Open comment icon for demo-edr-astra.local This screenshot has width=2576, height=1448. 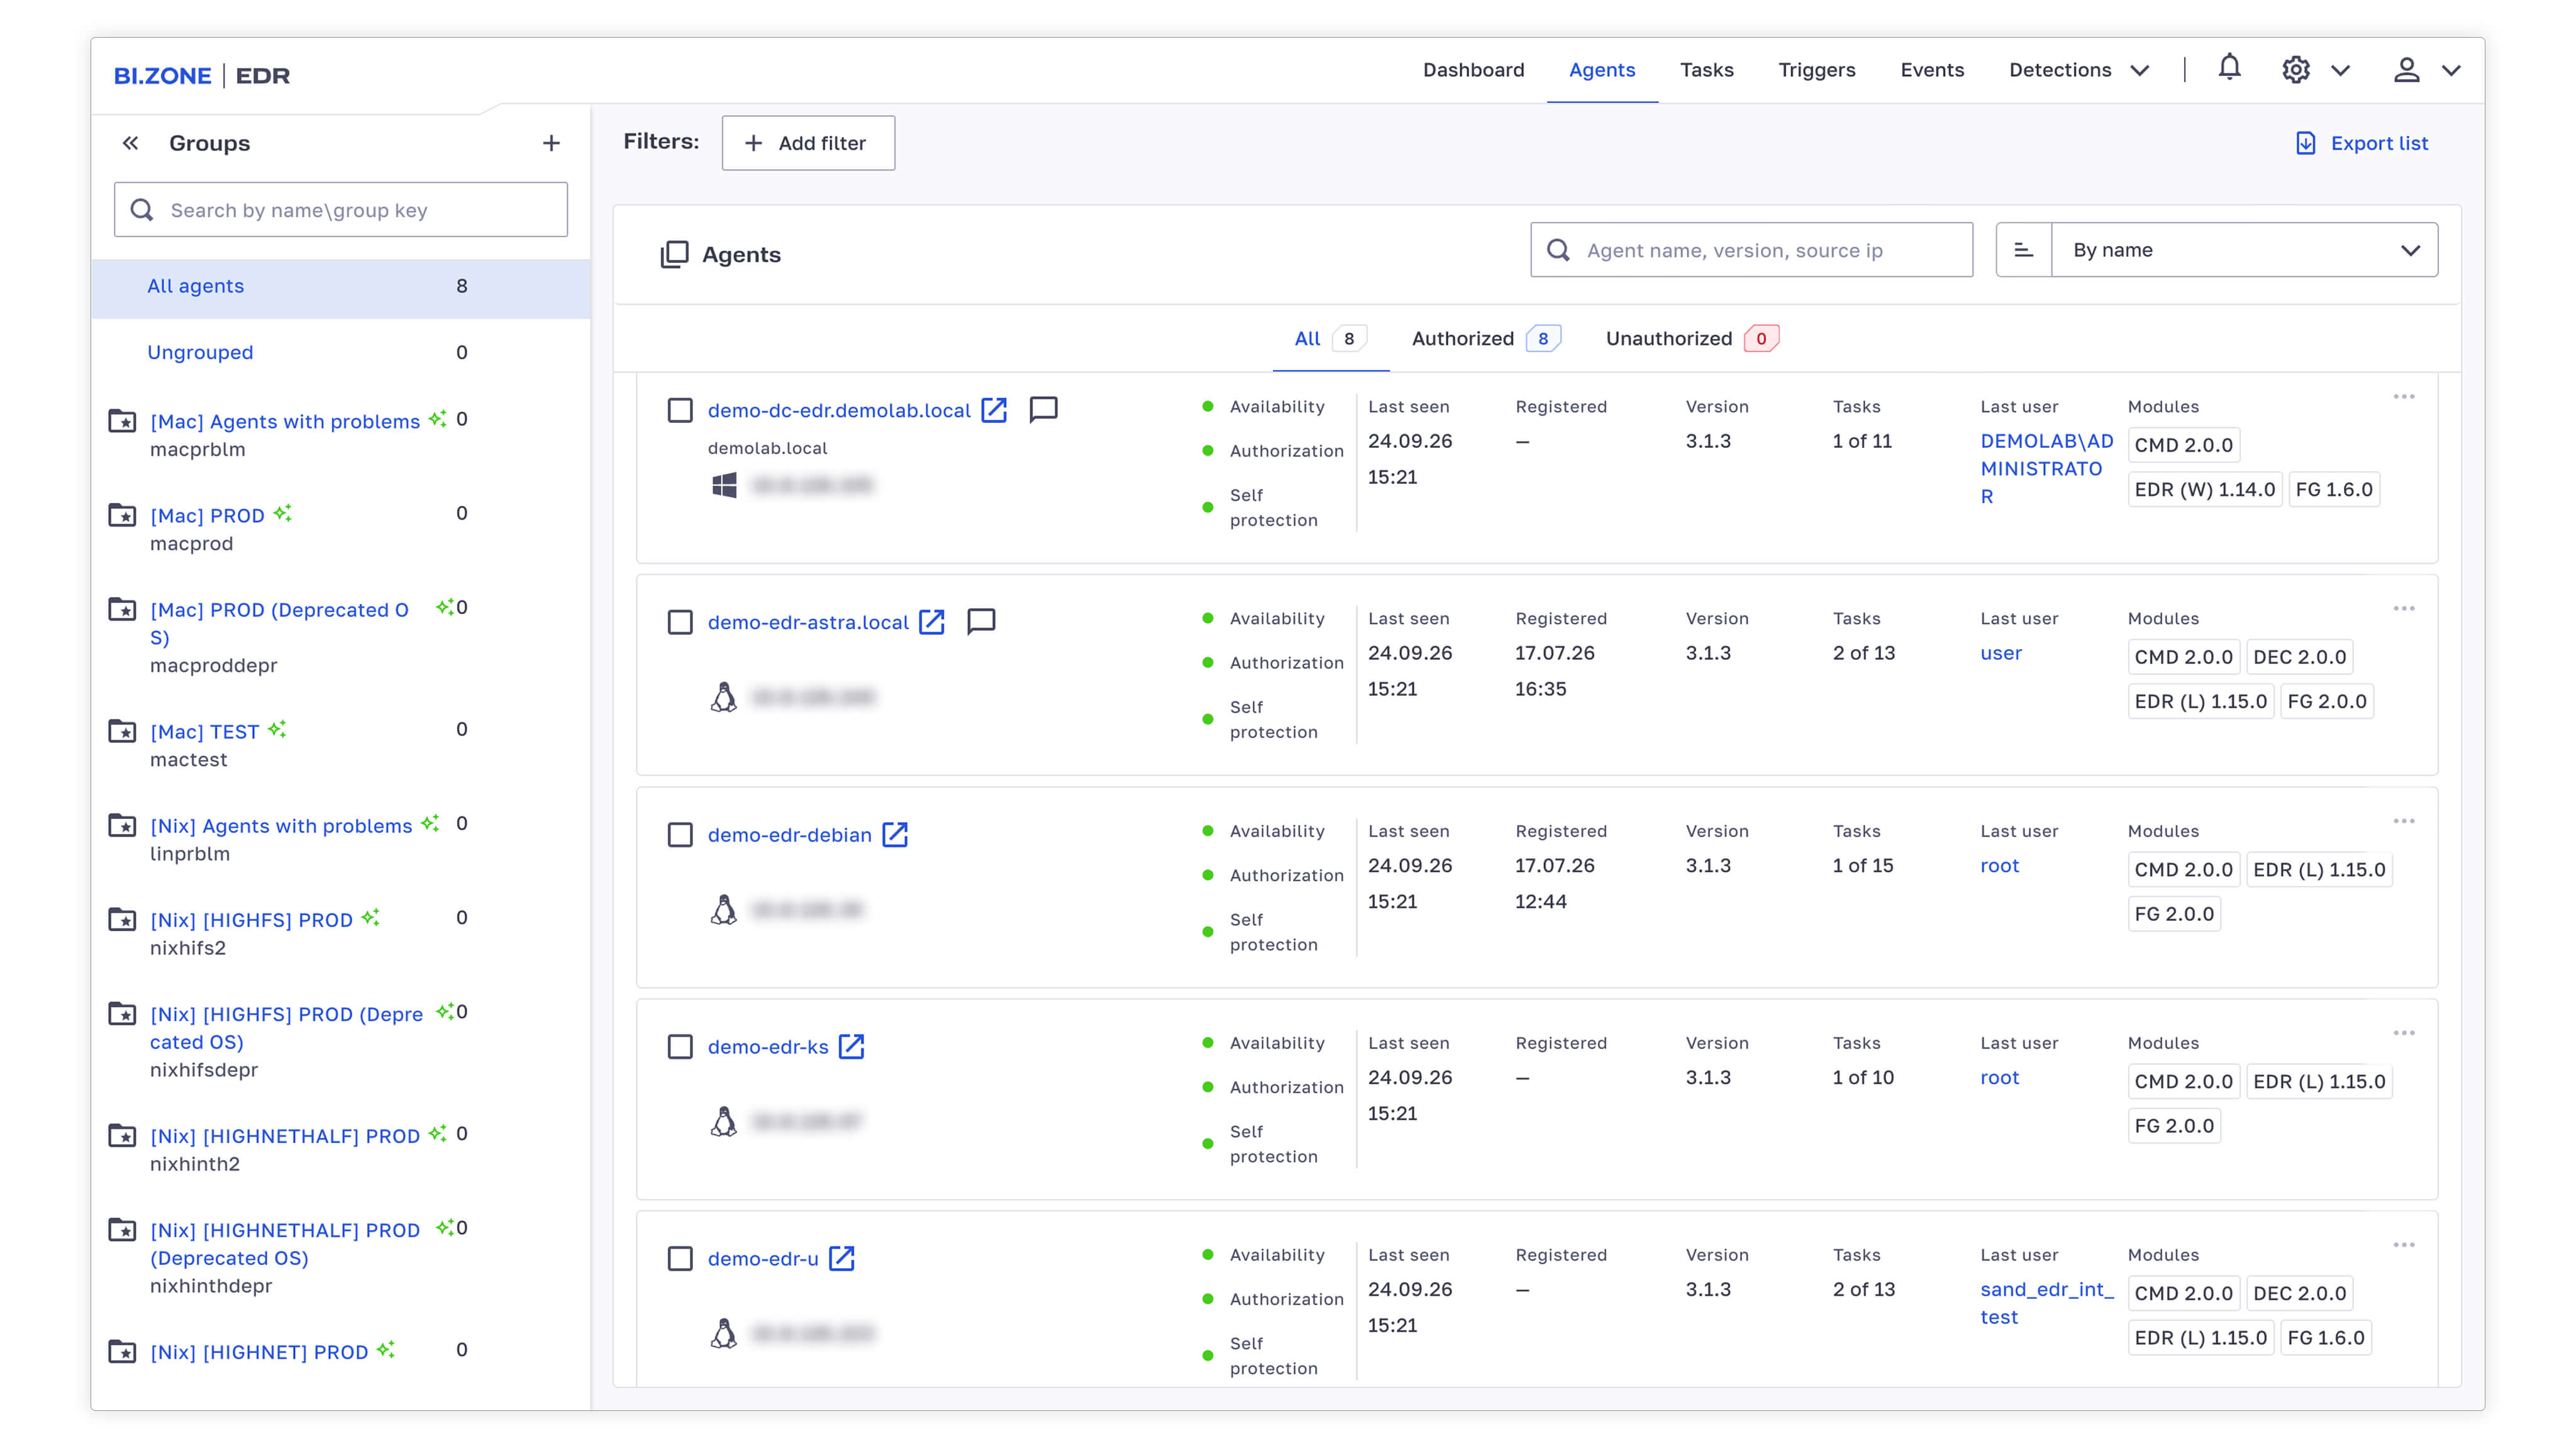click(981, 621)
